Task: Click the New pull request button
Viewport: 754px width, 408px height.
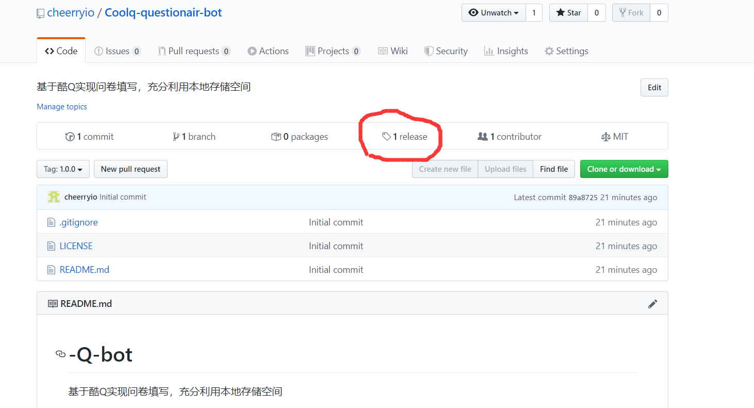Action: coord(130,169)
